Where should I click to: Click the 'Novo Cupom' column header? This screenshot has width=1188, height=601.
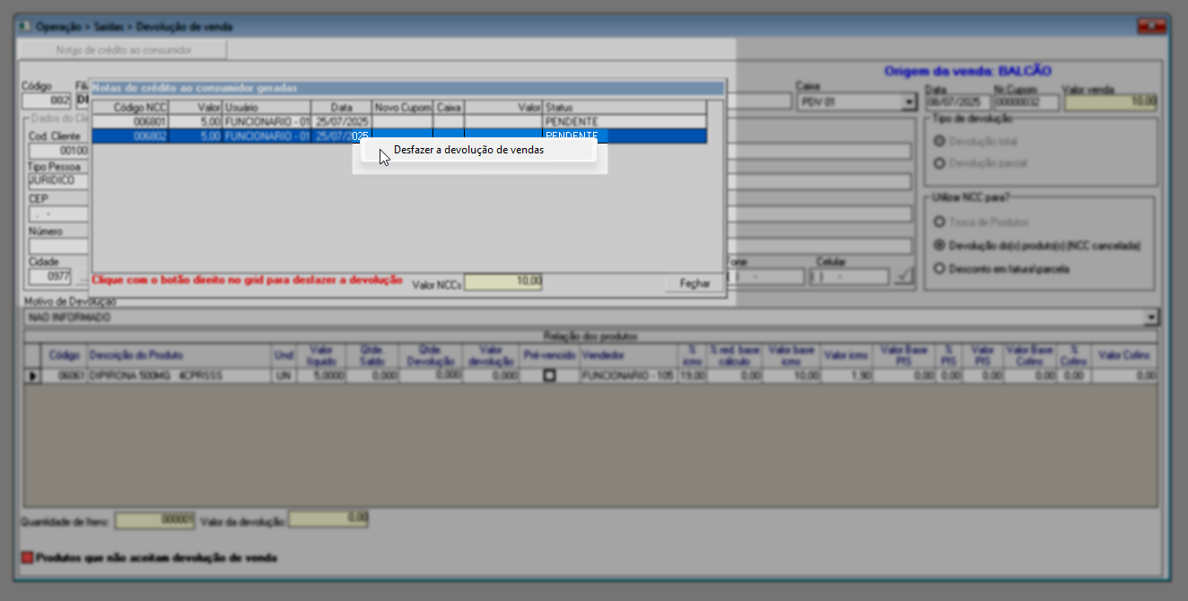[403, 108]
